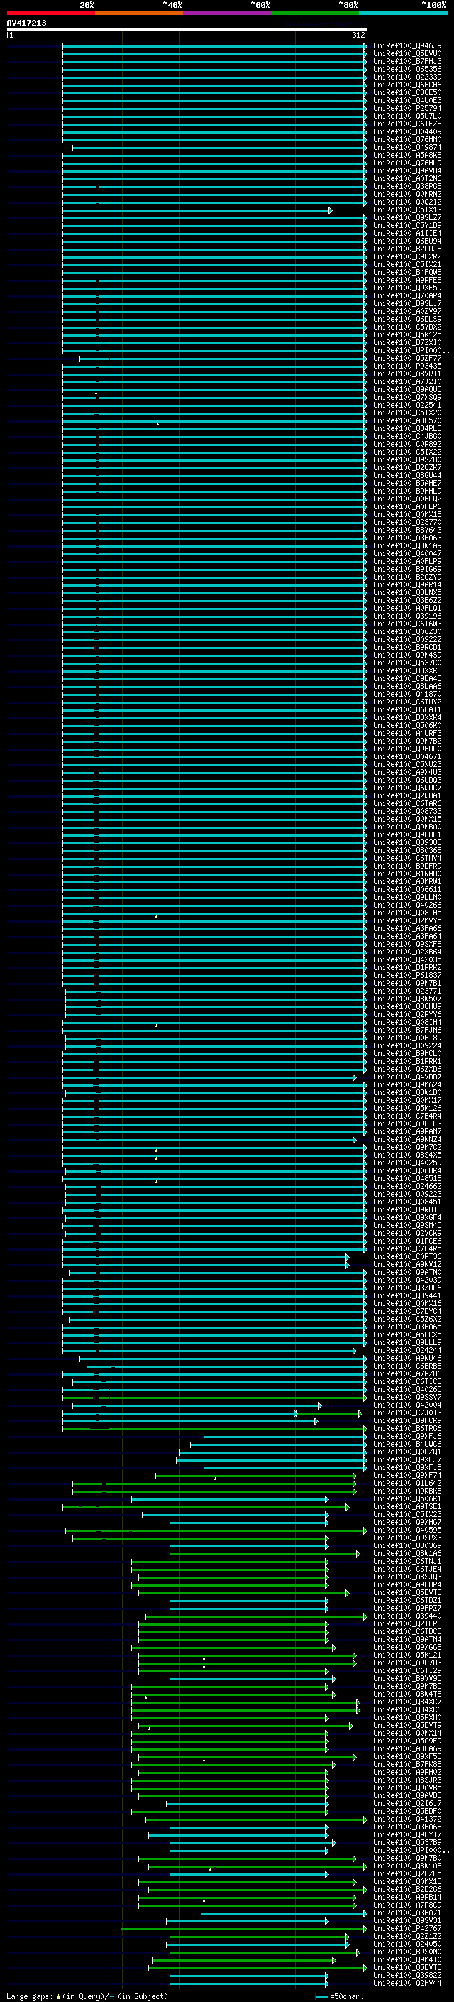Click the cyan ~100% identity legend bar

click(402, 13)
